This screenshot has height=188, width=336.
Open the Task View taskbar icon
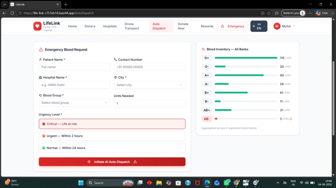[140, 183]
